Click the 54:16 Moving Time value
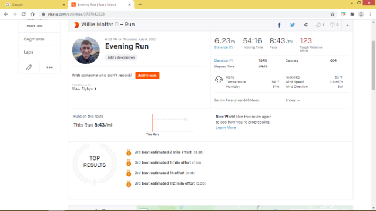Viewport: 376px width, 211px height. pyautogui.click(x=253, y=41)
